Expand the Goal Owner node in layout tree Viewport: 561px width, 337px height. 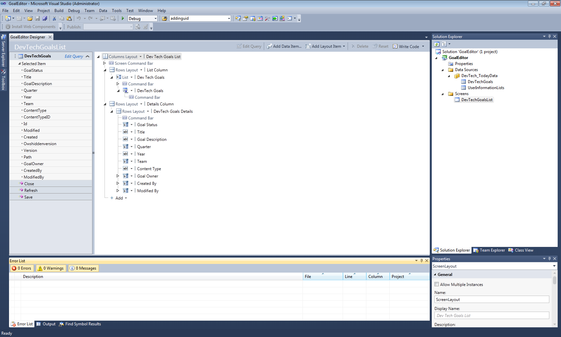click(x=118, y=176)
